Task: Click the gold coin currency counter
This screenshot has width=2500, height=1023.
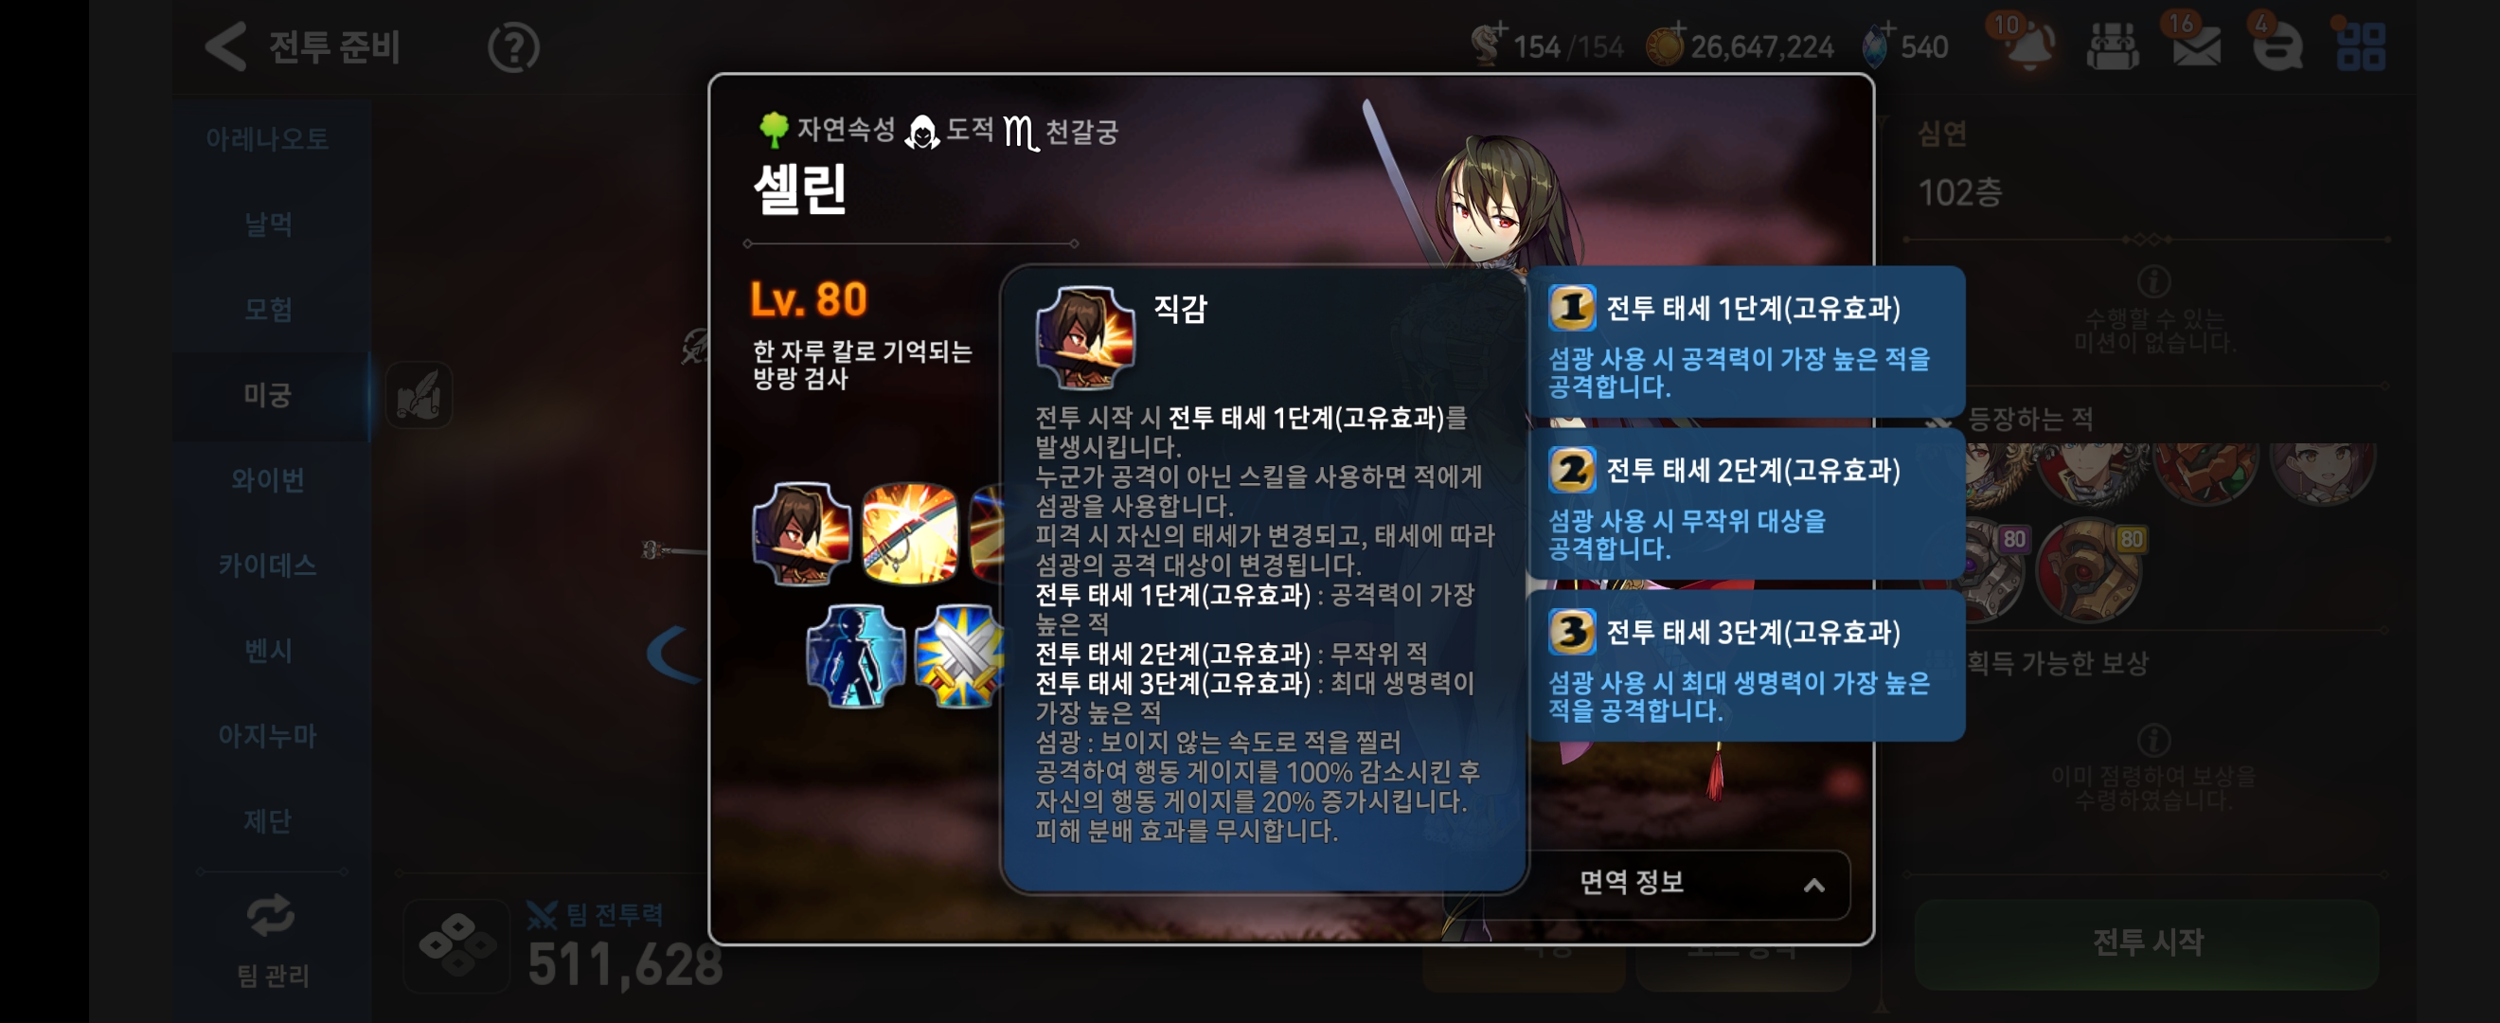Action: [1741, 46]
